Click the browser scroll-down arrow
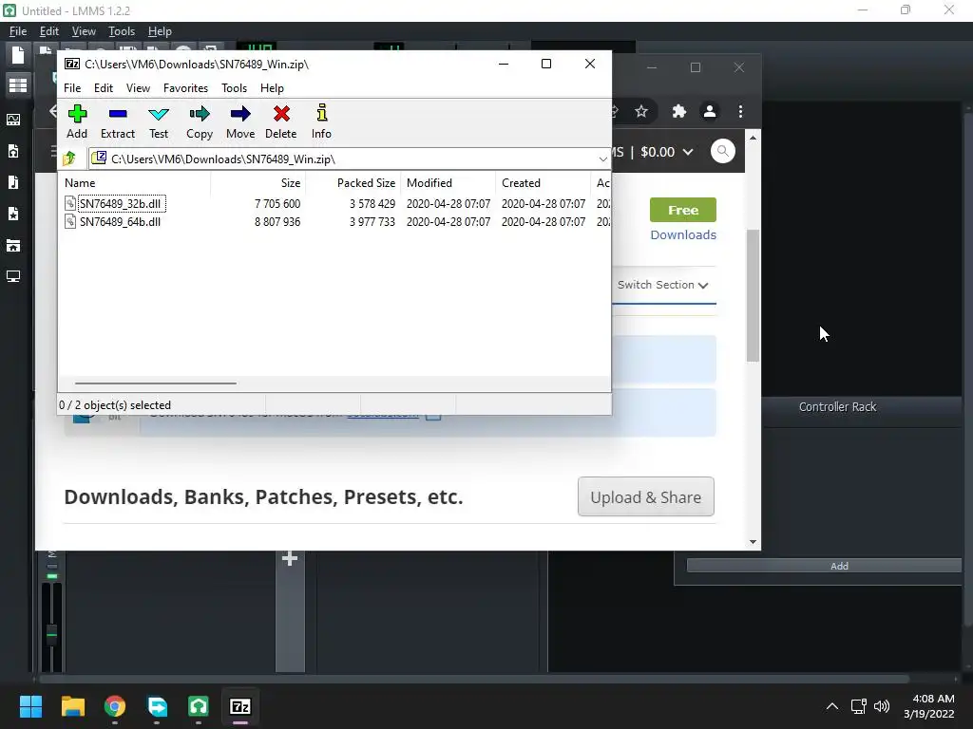973x729 pixels. 753,542
